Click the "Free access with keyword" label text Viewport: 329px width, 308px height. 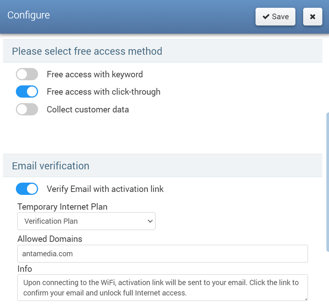click(x=95, y=74)
